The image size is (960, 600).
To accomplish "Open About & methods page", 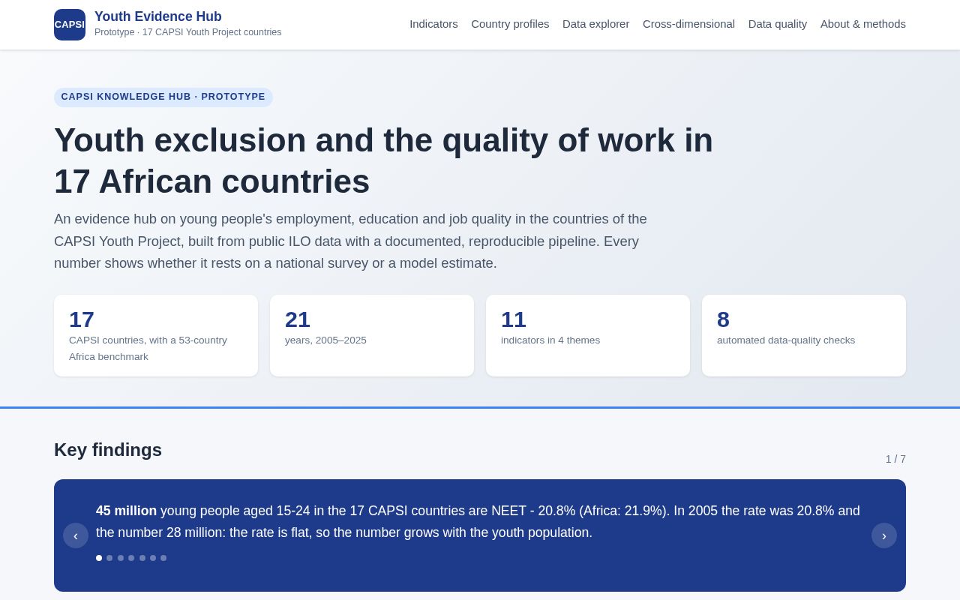I will point(863,24).
